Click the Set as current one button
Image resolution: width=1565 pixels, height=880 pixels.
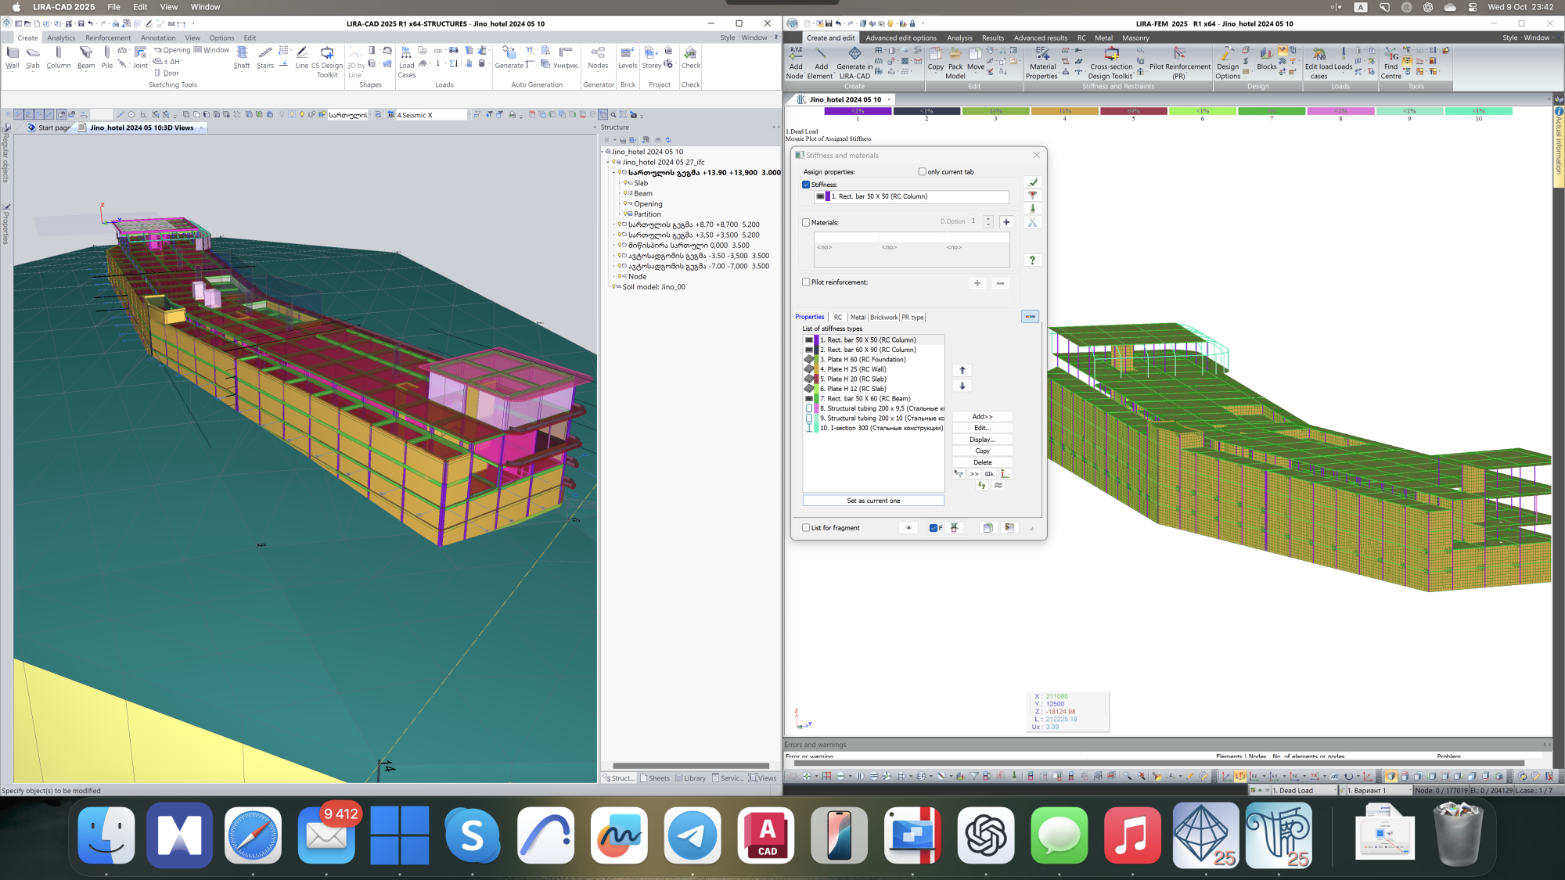click(873, 501)
